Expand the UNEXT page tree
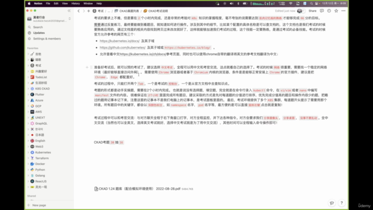Screen dimensions: 373x210 coord(29,118)
